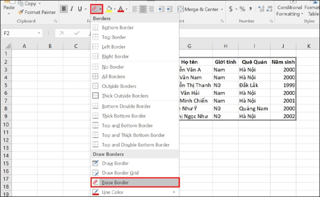The image size is (320, 197).
Task: Click Select All corner triangle
Action: 8,46
